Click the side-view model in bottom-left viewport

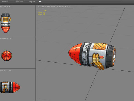click(10, 87)
